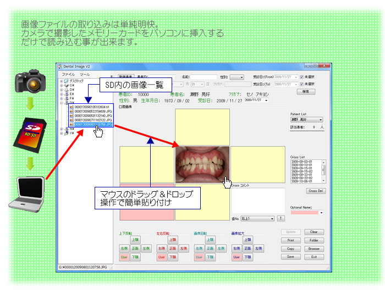
Task: Open the 受診日 (To) date picker
Action: click(296, 84)
